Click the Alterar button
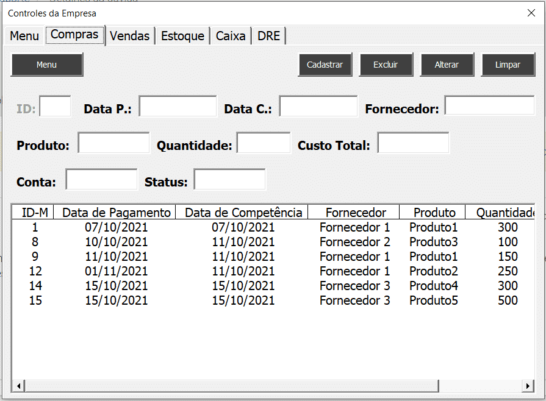546x401 pixels. [447, 65]
